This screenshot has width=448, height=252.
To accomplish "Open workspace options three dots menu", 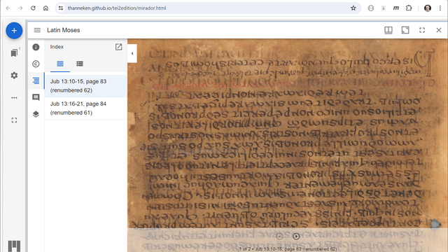I will [x=14, y=98].
